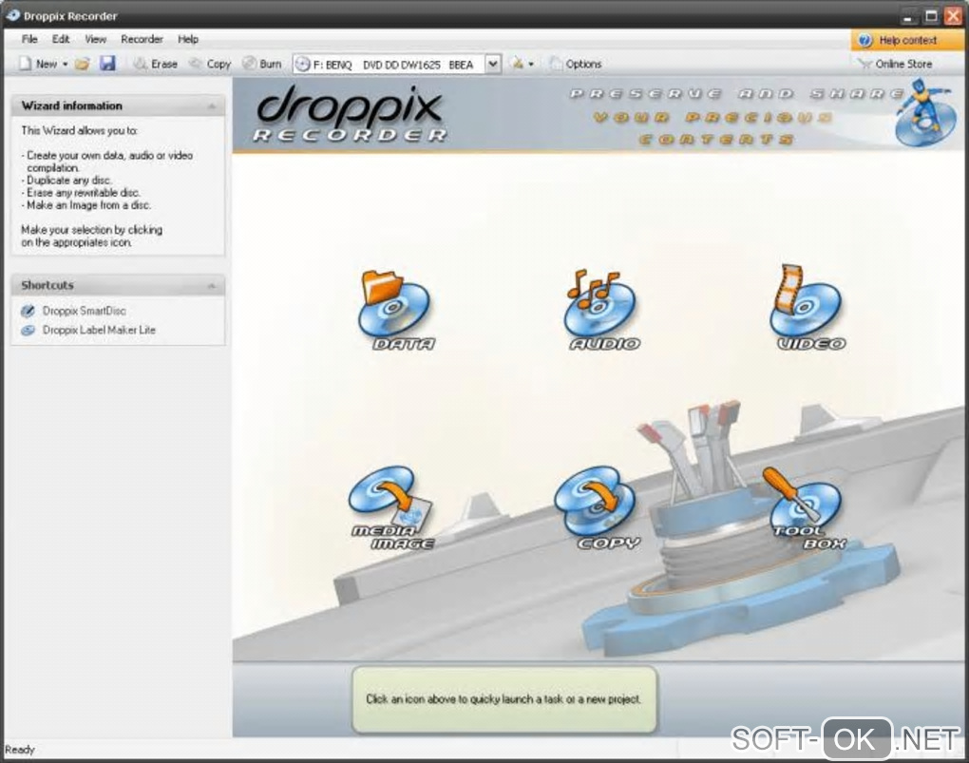Launch the Video disc project icon

click(807, 309)
